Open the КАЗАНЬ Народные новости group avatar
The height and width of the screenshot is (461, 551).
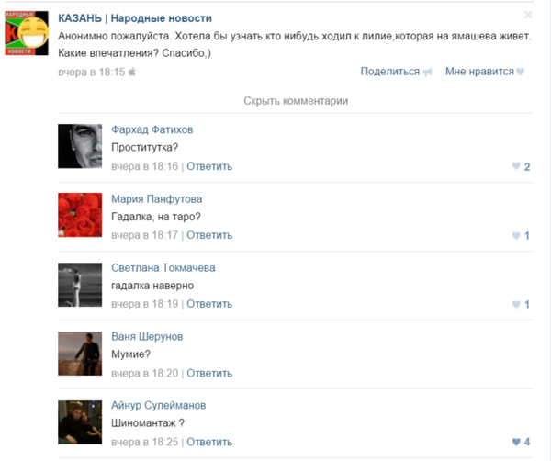[x=27, y=33]
